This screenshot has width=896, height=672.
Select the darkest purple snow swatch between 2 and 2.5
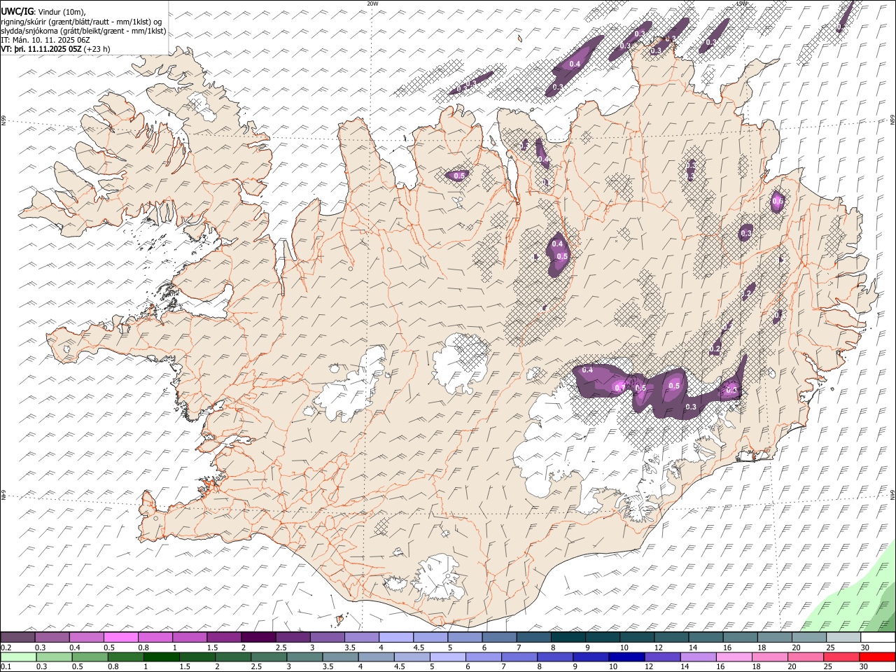click(x=258, y=638)
